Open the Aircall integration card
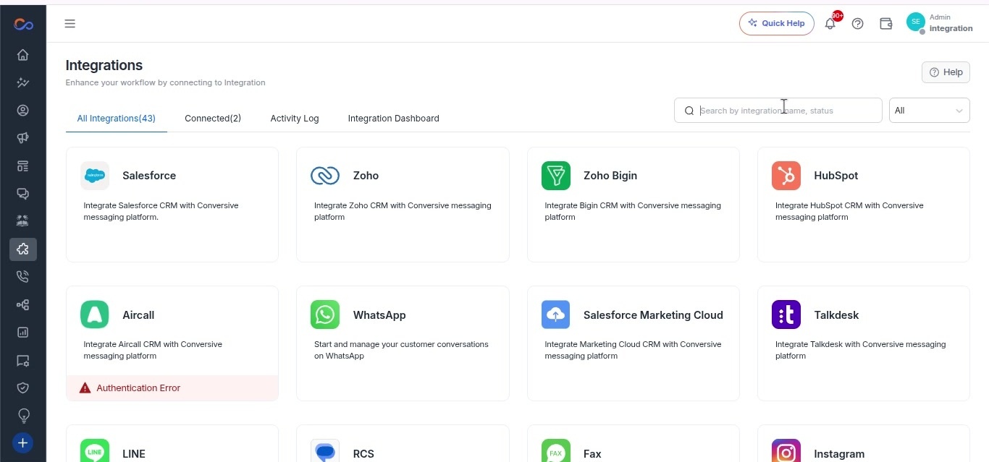This screenshot has height=462, width=989. 172,343
